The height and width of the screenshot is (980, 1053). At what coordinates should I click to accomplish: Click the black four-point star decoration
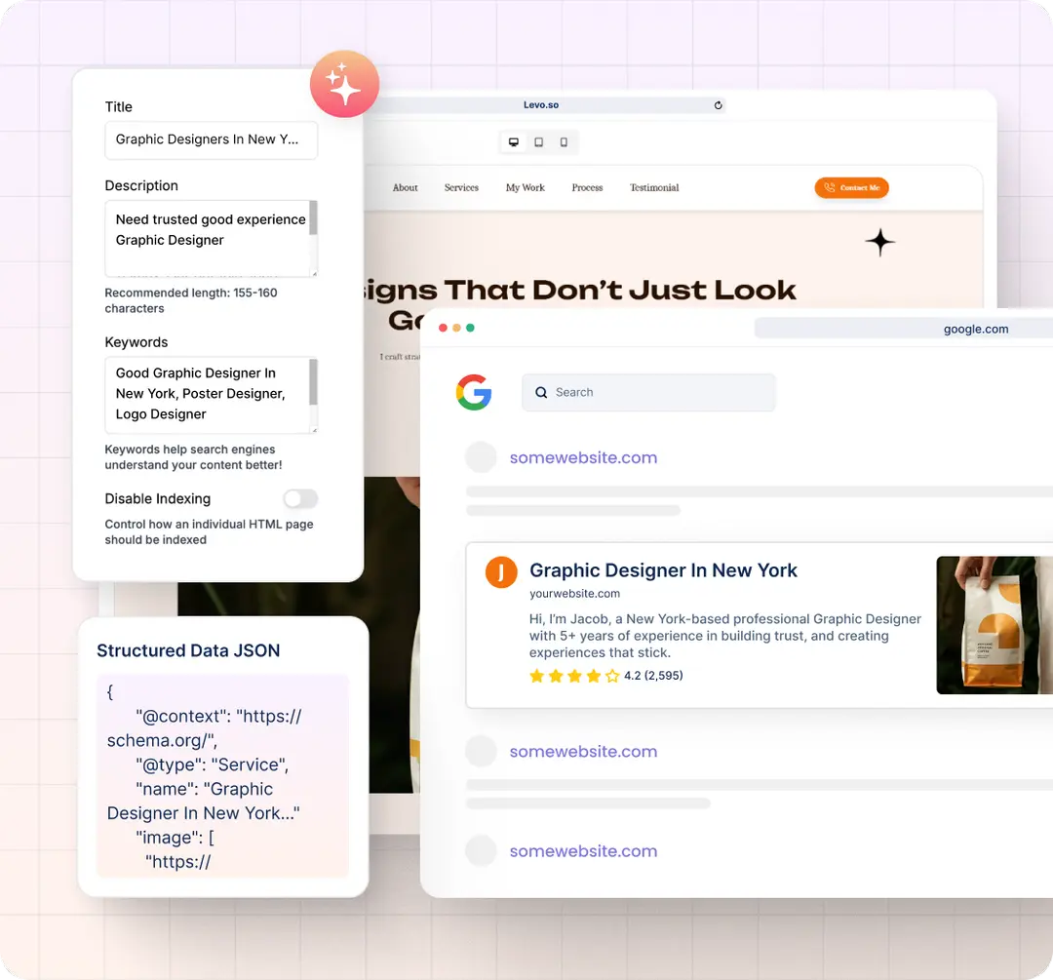point(879,243)
